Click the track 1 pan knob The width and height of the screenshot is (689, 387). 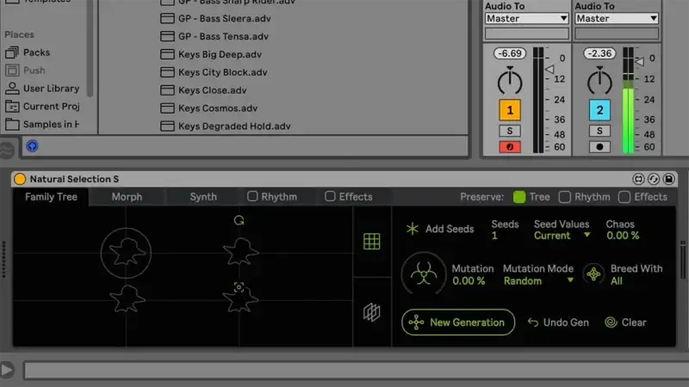point(510,82)
